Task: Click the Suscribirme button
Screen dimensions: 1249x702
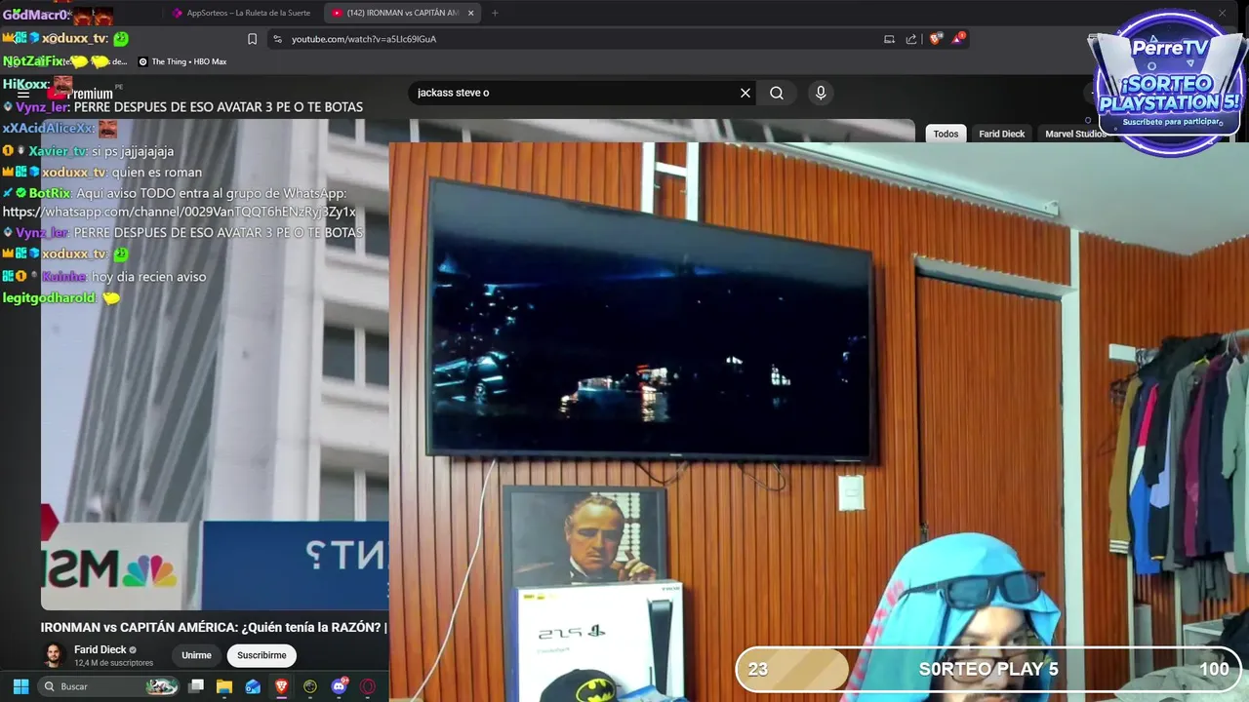Action: 262,655
